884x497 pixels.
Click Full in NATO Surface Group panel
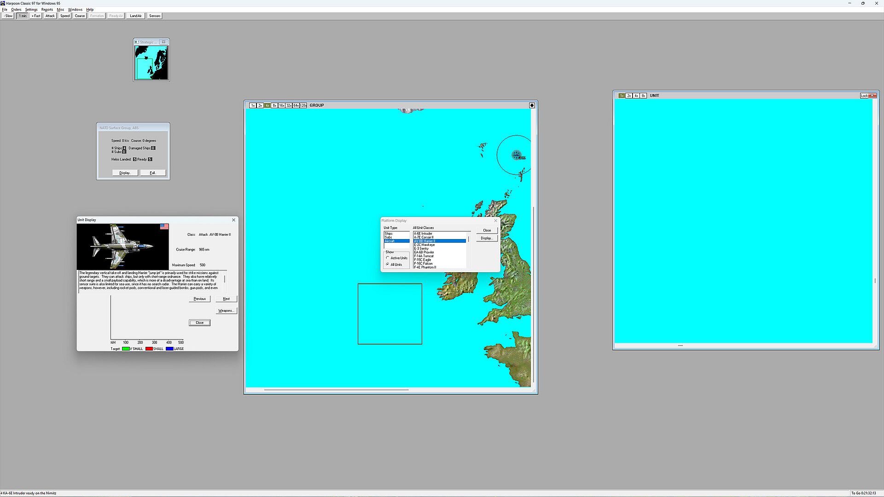pos(153,173)
